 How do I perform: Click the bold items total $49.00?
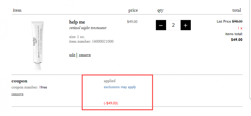pos(237,40)
